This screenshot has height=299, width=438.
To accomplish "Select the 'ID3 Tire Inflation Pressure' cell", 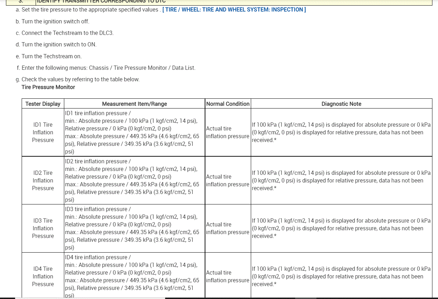I will (x=43, y=228).
